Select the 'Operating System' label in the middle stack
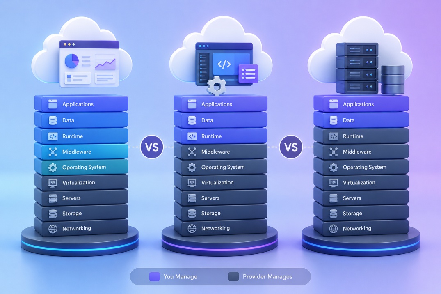441x294 pixels. tap(223, 167)
